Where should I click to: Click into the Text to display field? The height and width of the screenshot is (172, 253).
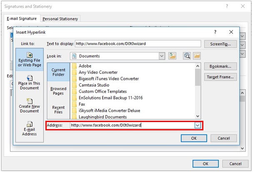pos(138,44)
